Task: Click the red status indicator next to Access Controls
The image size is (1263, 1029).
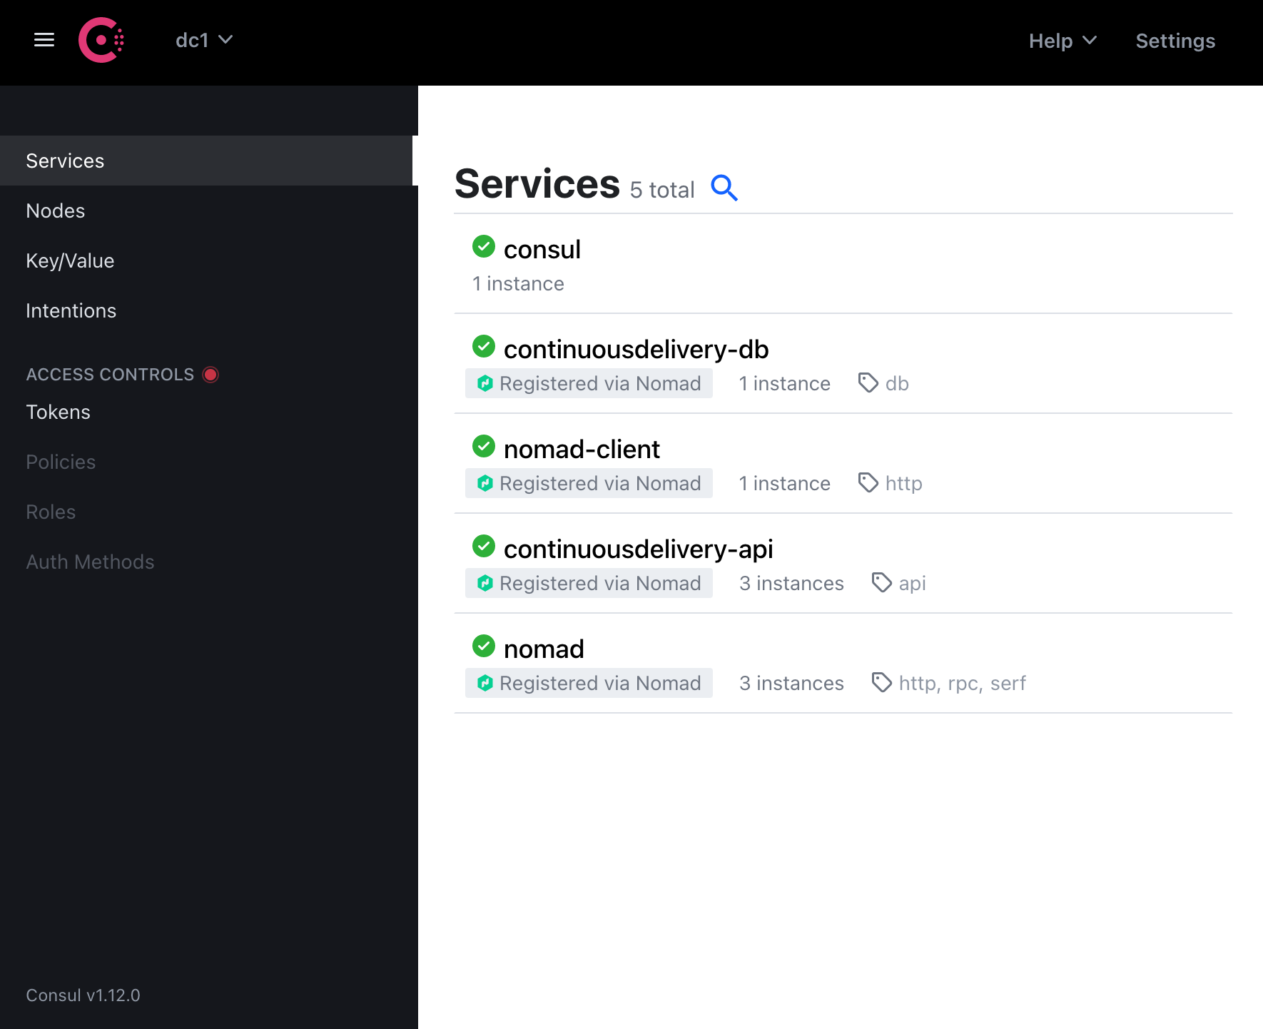Action: coord(210,373)
